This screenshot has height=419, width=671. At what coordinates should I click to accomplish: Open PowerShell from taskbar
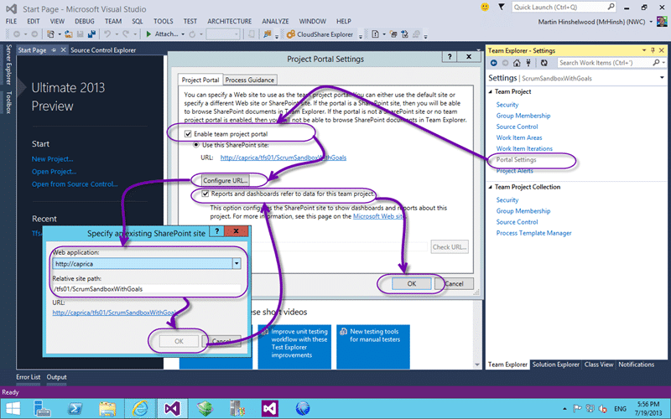point(75,409)
